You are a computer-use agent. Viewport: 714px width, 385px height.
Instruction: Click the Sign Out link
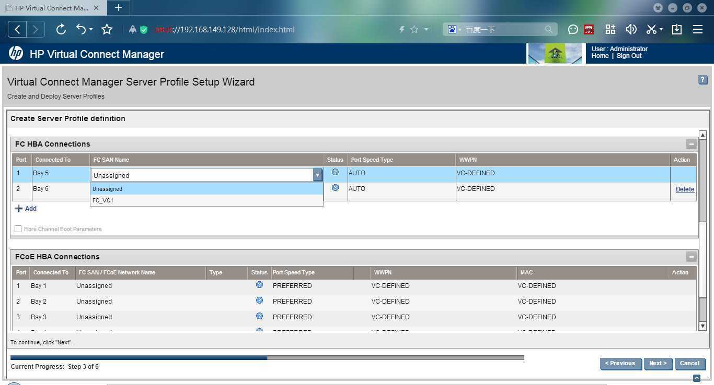pos(629,56)
